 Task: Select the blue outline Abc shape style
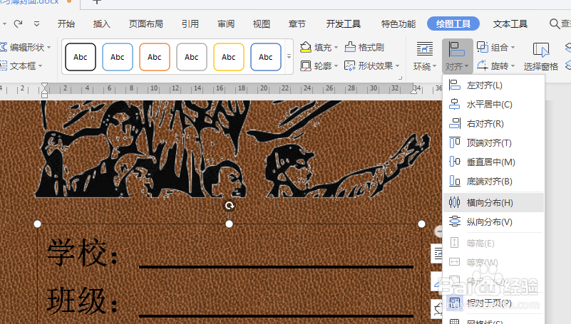117,57
